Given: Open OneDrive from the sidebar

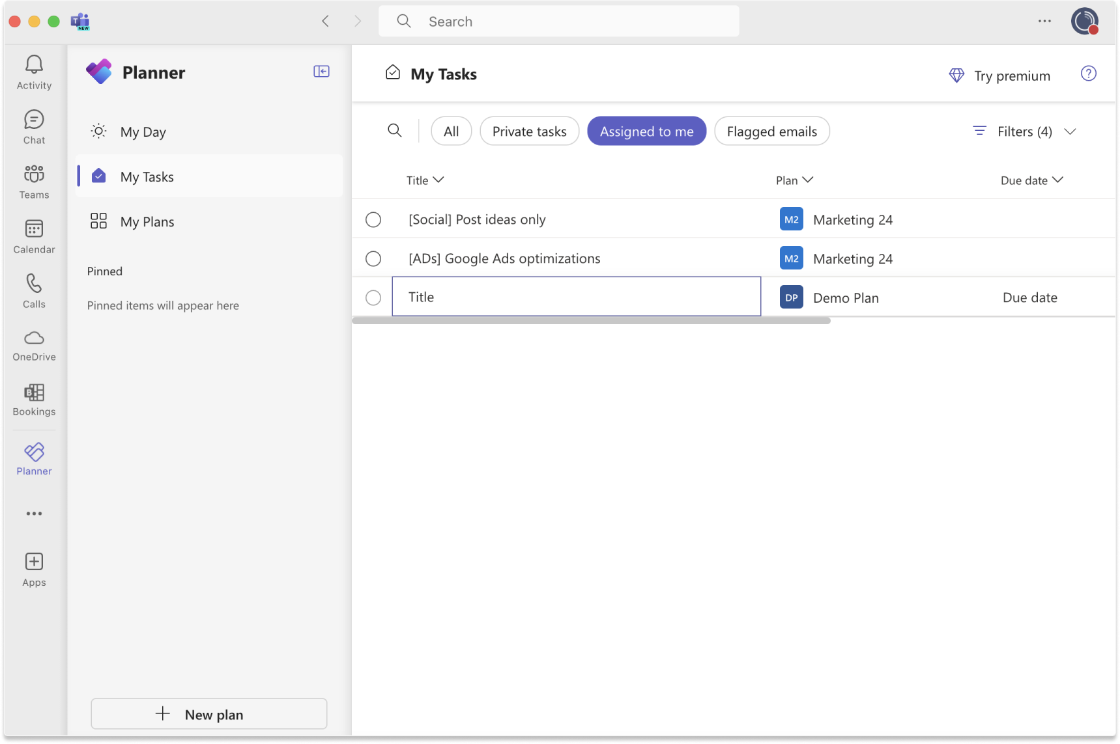Looking at the screenshot, I should pos(33,345).
